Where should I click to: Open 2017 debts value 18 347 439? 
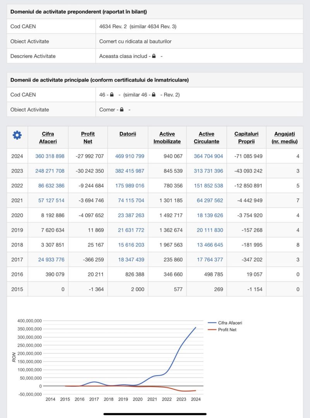pos(131,260)
